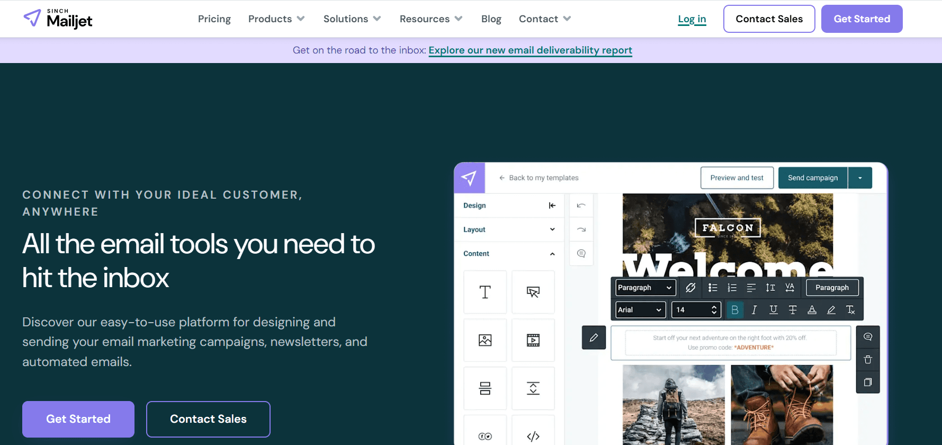942x445 pixels.
Task: Open the Pricing page
Action: (214, 19)
